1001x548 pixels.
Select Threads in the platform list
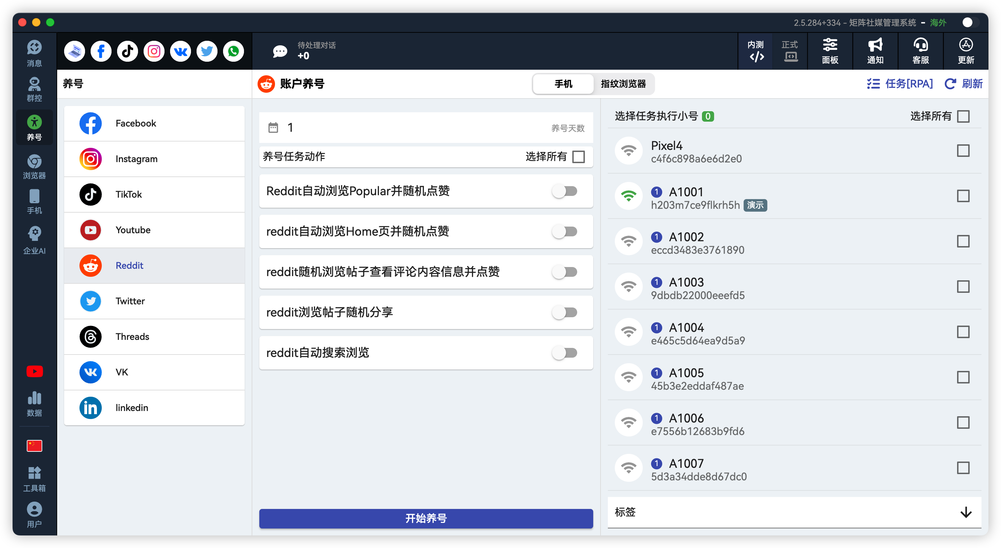pyautogui.click(x=154, y=336)
